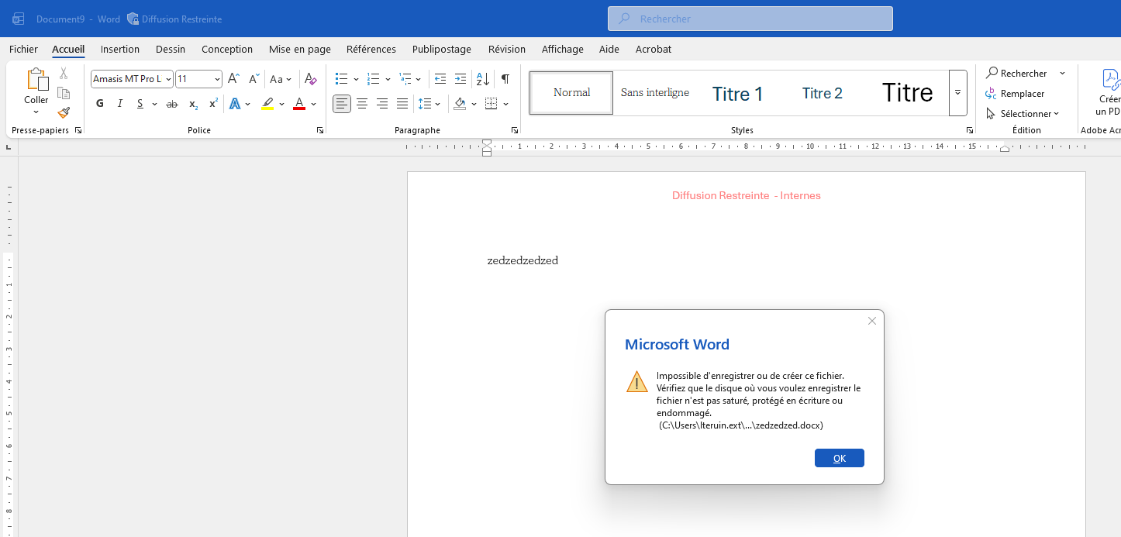The image size is (1121, 537).
Task: Click the superscript x² icon
Action: pos(213,104)
